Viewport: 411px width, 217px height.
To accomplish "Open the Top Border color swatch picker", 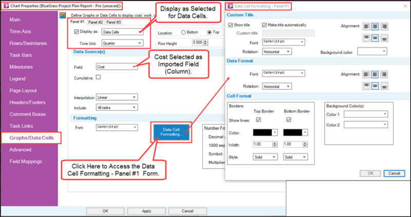I will [265, 133].
